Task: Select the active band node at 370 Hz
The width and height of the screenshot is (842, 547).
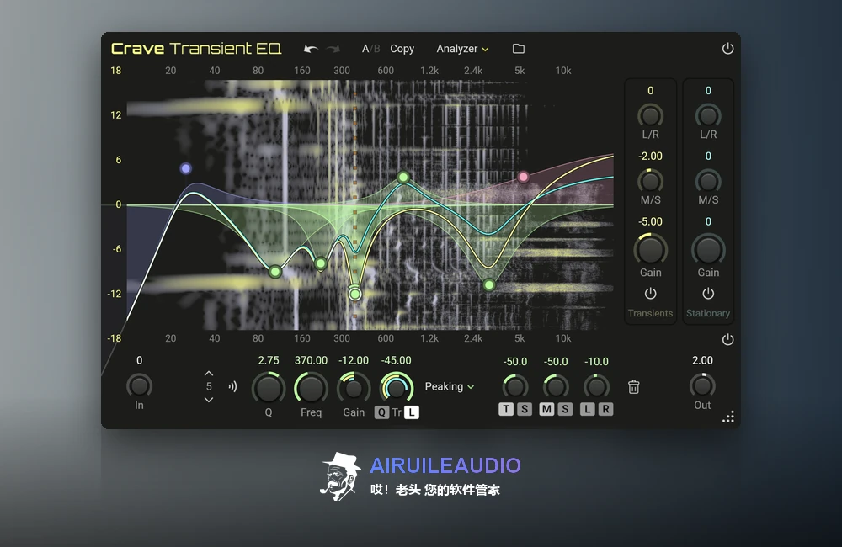Action: point(354,294)
